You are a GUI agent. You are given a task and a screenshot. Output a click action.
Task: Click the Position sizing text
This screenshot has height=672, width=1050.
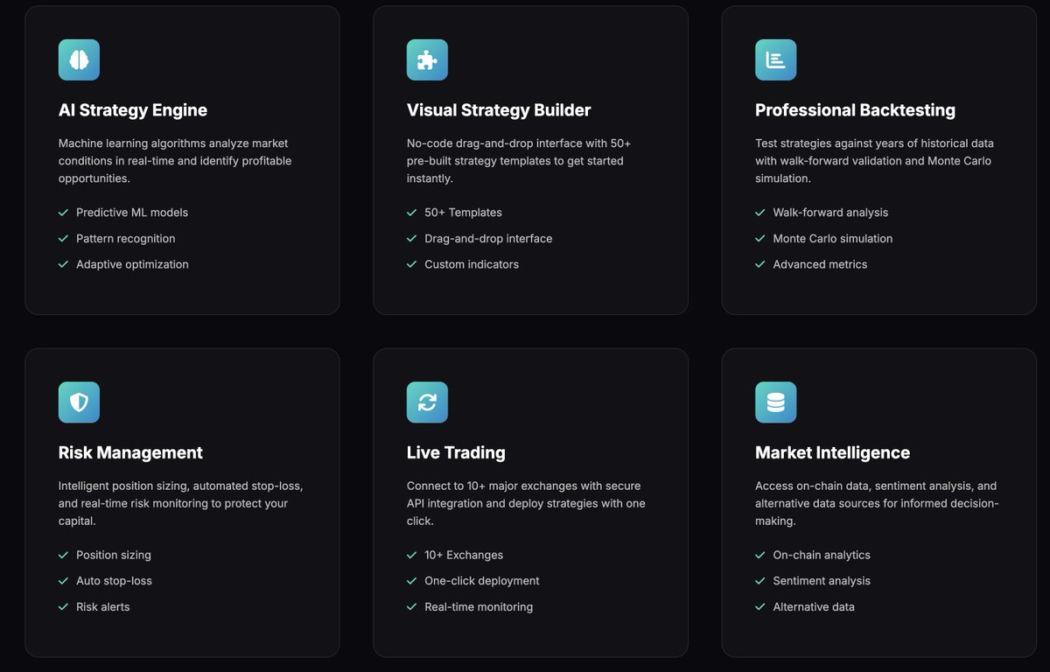pos(114,556)
